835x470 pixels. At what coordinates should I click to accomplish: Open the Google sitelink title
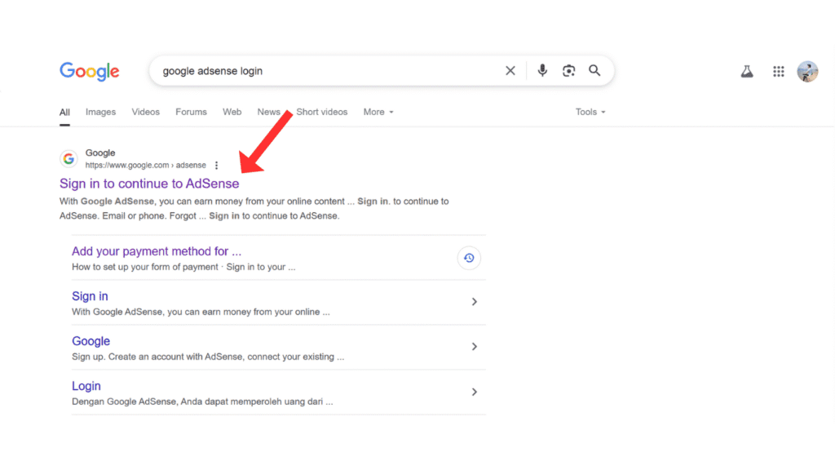point(91,341)
